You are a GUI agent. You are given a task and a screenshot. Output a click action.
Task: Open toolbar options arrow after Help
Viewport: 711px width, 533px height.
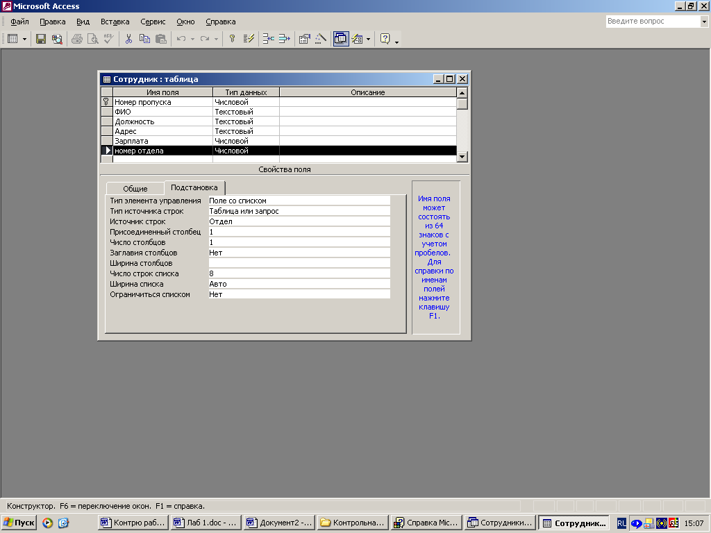point(396,41)
